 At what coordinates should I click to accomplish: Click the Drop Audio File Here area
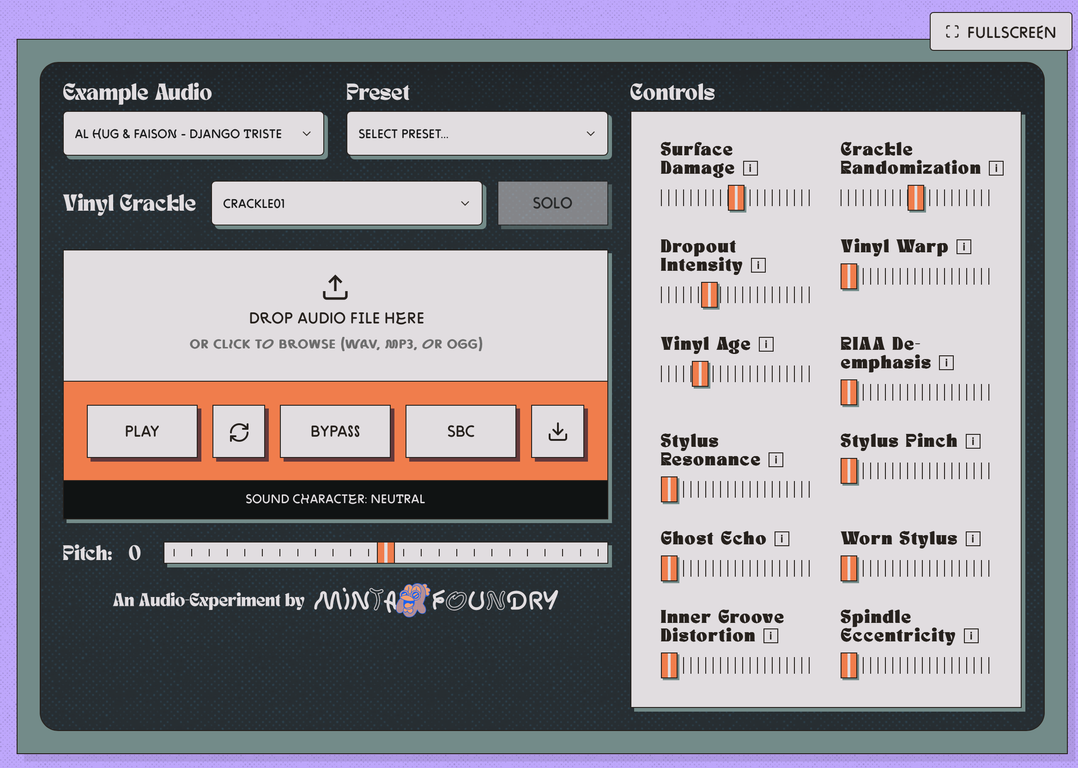click(x=335, y=316)
